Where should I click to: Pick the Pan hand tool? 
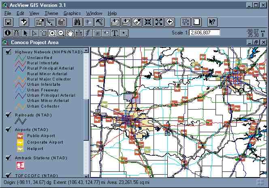click(70, 33)
